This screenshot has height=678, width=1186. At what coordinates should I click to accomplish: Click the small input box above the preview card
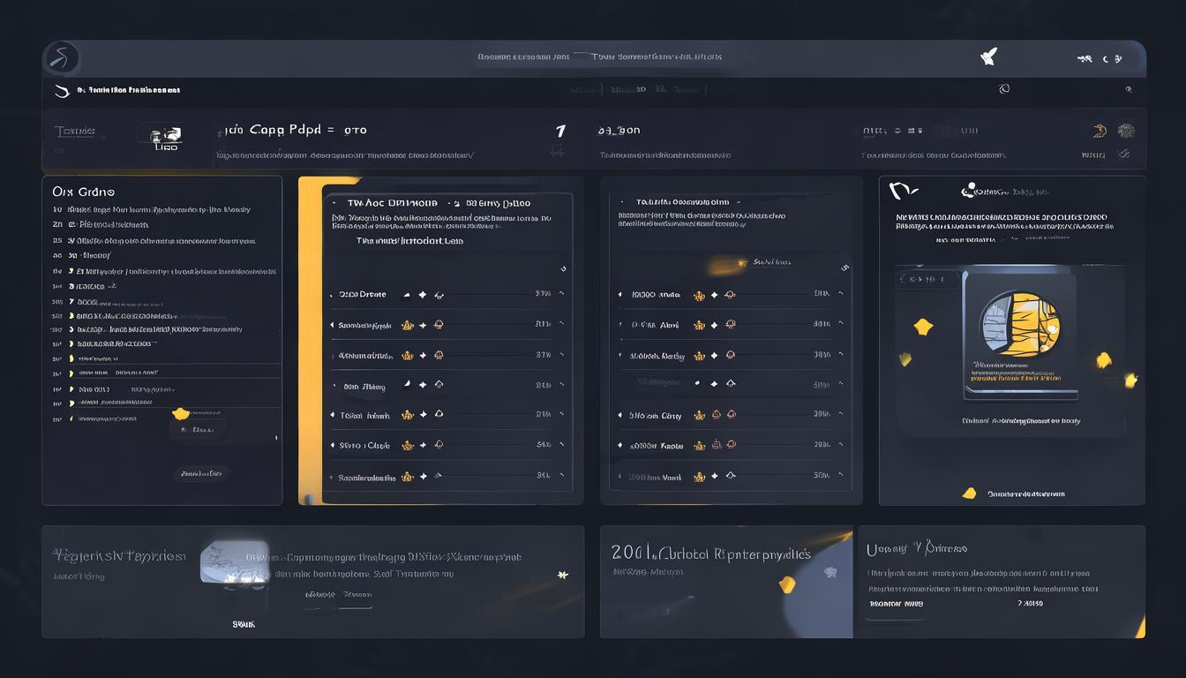pyautogui.click(x=927, y=279)
